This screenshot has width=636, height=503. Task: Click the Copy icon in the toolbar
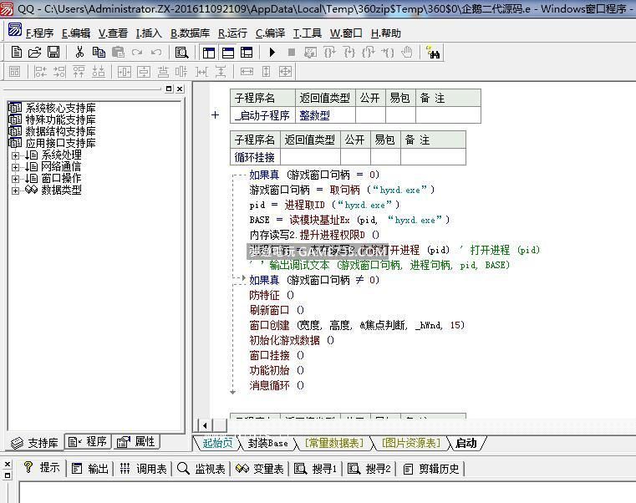click(x=99, y=52)
